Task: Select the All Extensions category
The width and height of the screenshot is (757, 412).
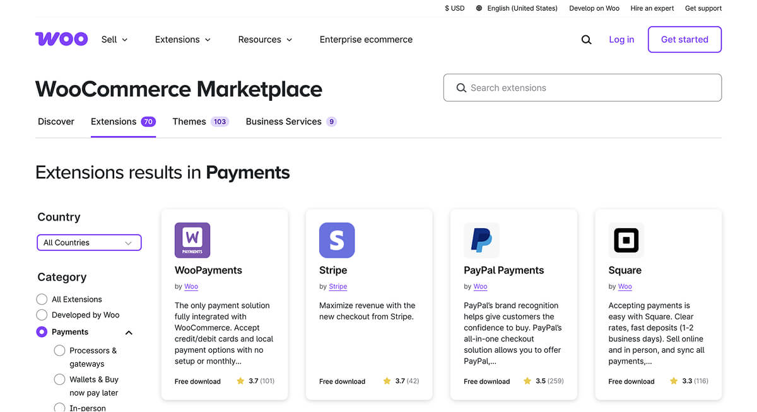Action: 42,299
